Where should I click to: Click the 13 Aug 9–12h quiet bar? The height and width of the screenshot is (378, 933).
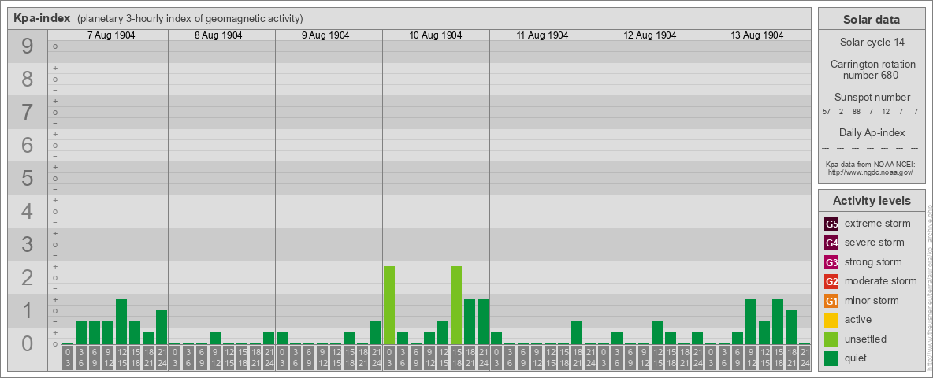[751, 321]
